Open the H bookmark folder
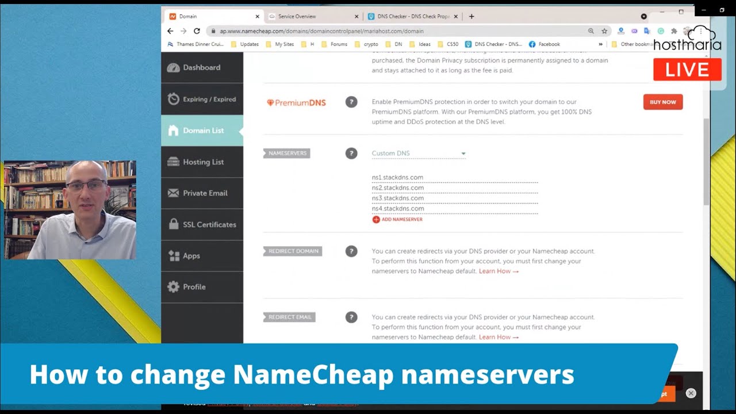736x414 pixels. tap(308, 44)
